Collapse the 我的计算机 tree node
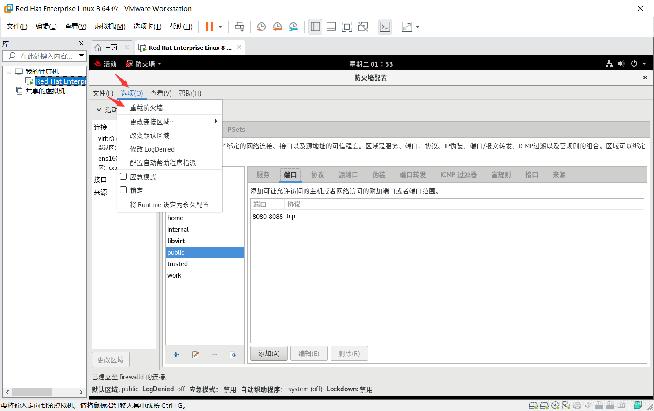This screenshot has width=654, height=411. click(9, 72)
